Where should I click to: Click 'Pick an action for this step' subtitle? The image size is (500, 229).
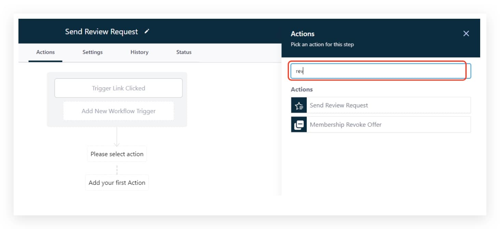[322, 45]
